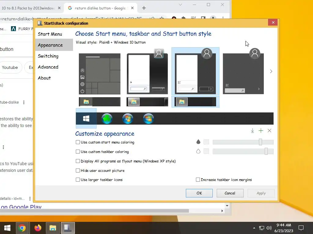Close the StartIsBack configuration window
Image resolution: width=313 pixels, height=234 pixels.
click(x=273, y=22)
